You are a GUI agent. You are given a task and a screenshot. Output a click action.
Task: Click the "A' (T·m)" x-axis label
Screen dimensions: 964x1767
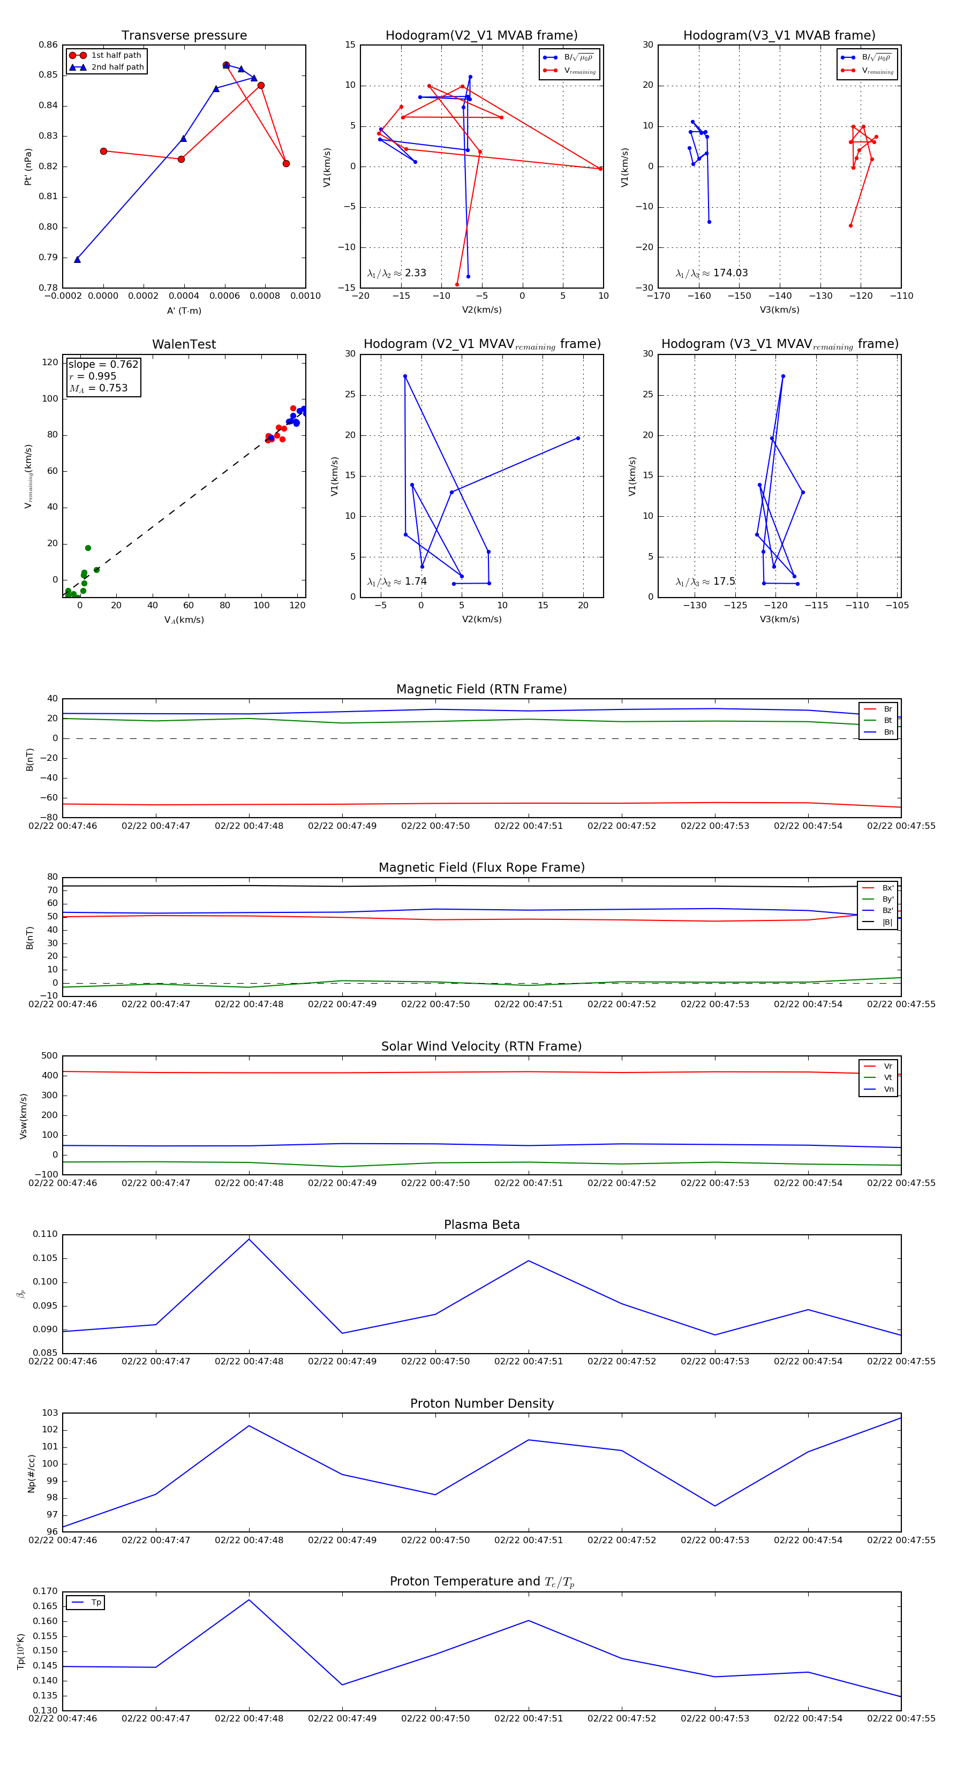click(184, 311)
